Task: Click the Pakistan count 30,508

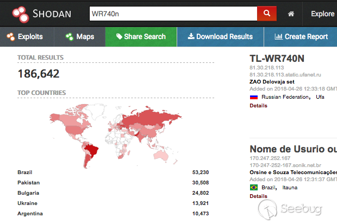Action: pos(201,183)
